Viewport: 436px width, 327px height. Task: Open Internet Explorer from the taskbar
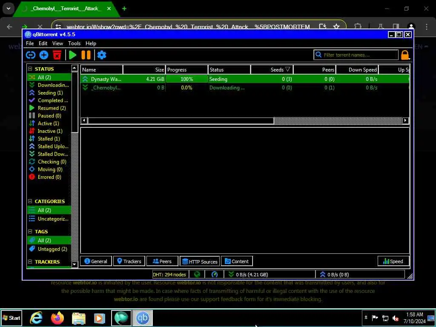click(36, 318)
